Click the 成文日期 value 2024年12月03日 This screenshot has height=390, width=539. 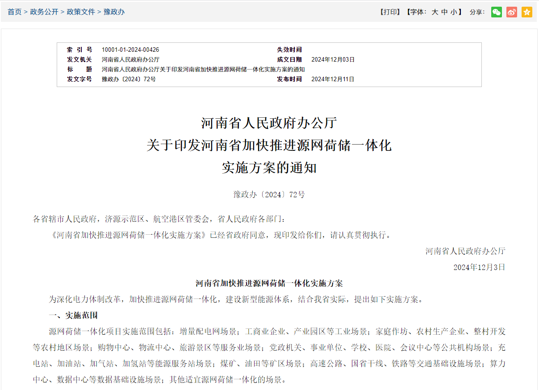click(x=333, y=59)
